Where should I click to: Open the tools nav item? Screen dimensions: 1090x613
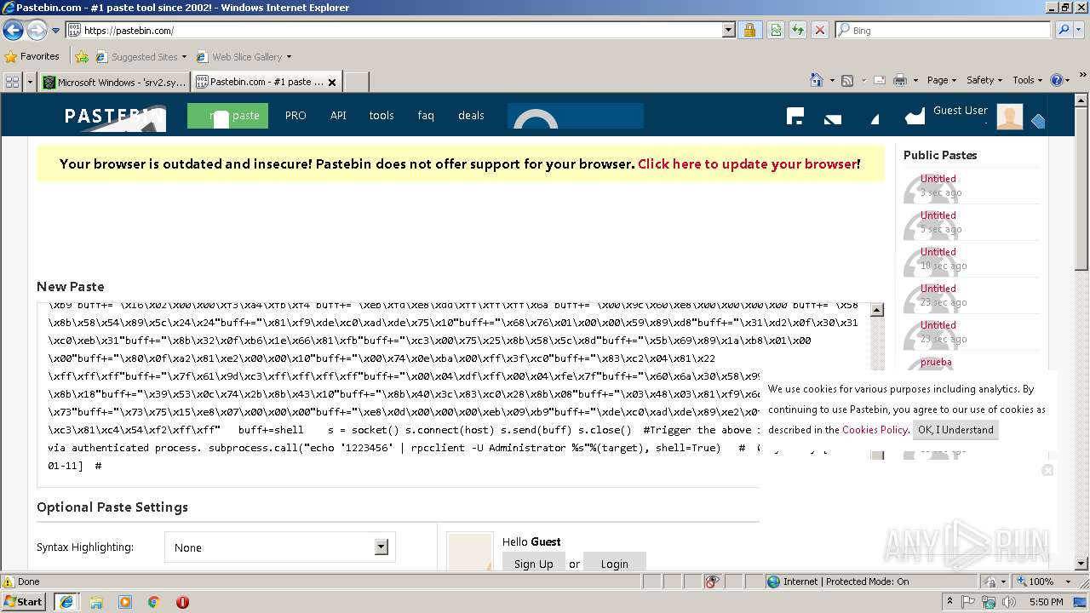click(x=381, y=116)
